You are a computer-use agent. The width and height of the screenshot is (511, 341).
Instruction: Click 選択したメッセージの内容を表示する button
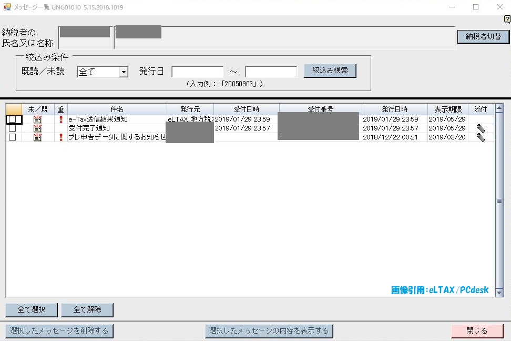(269, 331)
